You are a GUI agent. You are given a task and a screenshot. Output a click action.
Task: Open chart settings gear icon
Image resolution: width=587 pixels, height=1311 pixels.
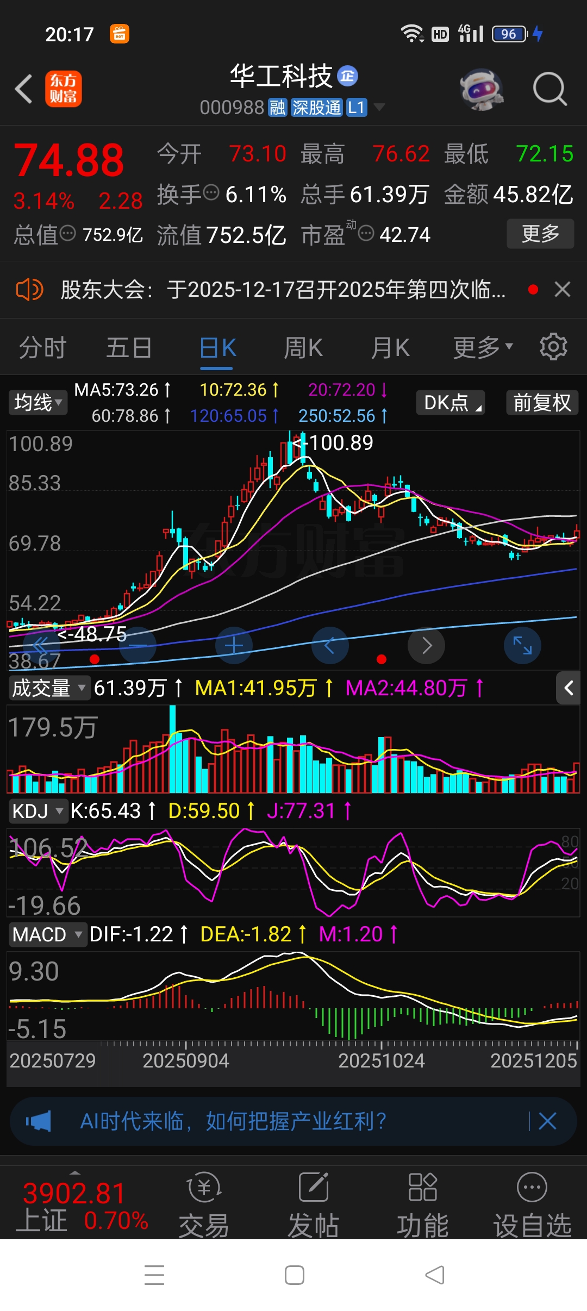[553, 347]
